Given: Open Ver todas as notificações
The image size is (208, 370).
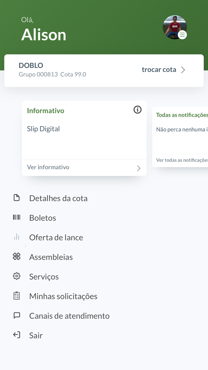Looking at the screenshot, I should (182, 160).
